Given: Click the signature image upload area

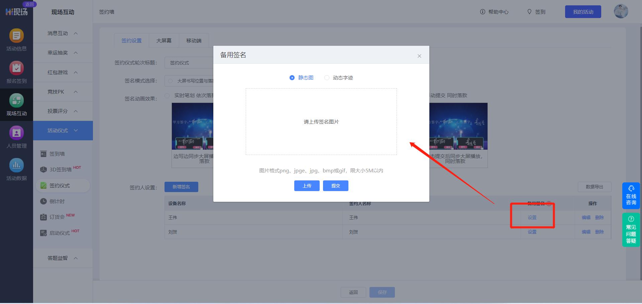Looking at the screenshot, I should [x=321, y=122].
